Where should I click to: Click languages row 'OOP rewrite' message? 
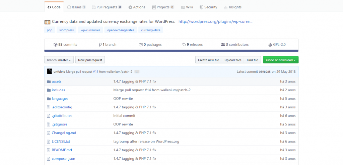(x=123, y=99)
